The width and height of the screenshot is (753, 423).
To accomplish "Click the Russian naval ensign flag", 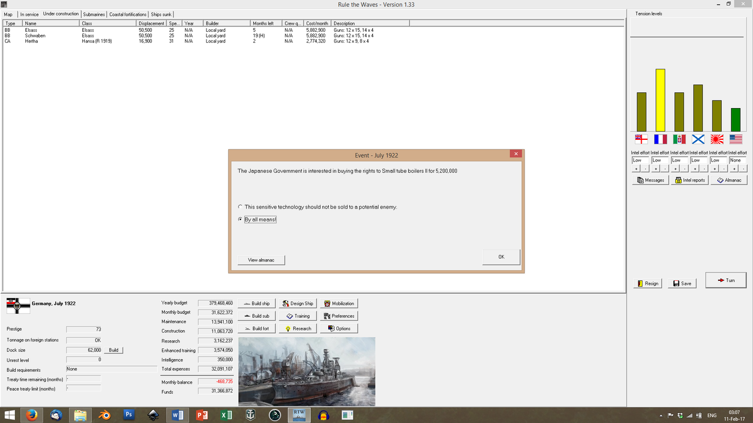I will (698, 139).
